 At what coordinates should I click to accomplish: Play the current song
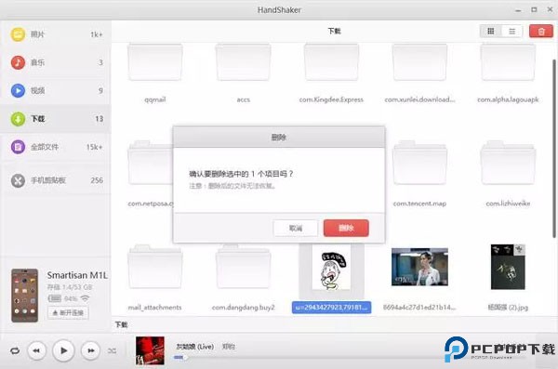point(63,350)
